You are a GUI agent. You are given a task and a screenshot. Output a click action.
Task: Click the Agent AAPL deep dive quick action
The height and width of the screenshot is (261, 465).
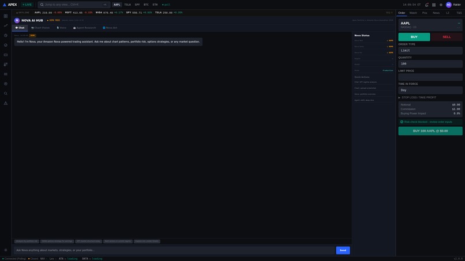click(374, 100)
